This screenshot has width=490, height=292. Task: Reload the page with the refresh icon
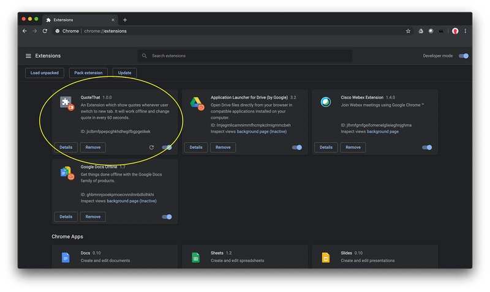pos(45,31)
